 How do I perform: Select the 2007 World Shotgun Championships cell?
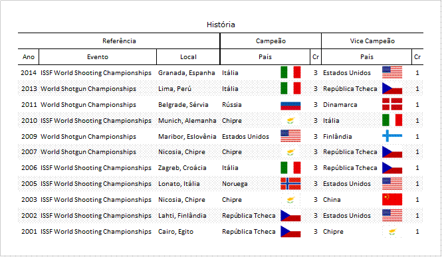(88, 152)
